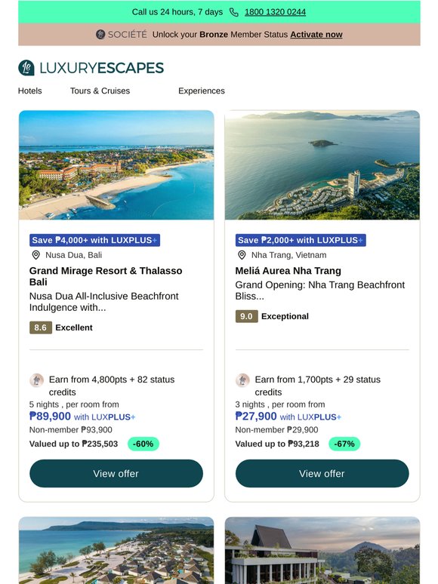Screen dimensions: 438x584
Task: Click the location pin beside Nusa Dua, Bali
Action: pyautogui.click(x=35, y=255)
